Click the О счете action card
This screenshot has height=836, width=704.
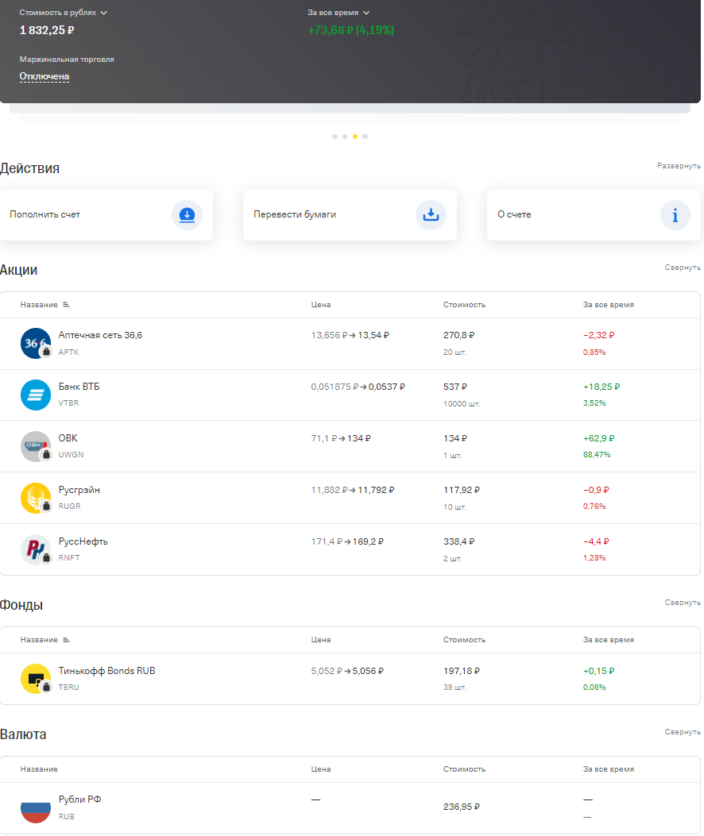click(x=594, y=215)
